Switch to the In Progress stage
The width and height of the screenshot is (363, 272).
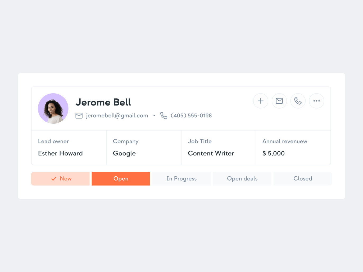coord(181,179)
